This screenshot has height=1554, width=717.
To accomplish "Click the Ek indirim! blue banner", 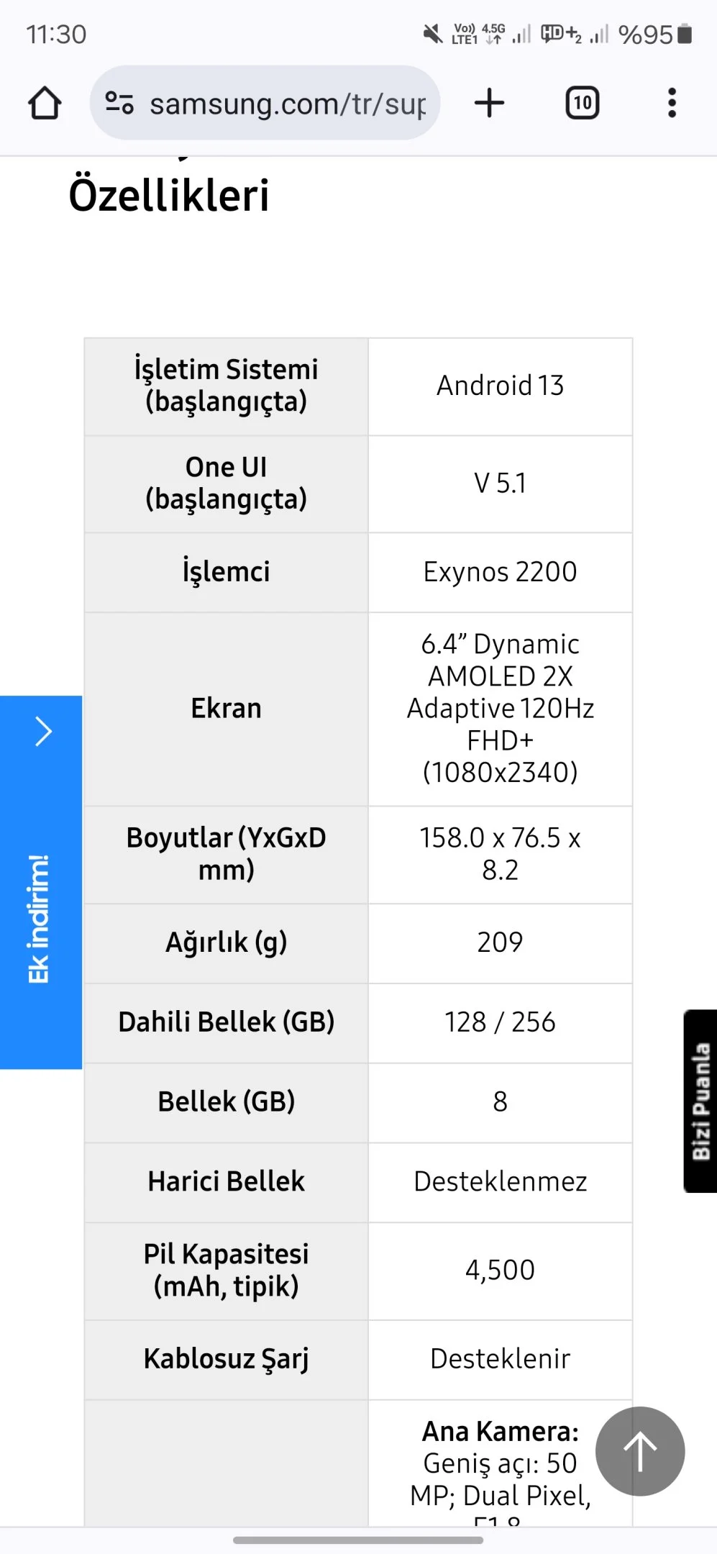I will click(41, 883).
